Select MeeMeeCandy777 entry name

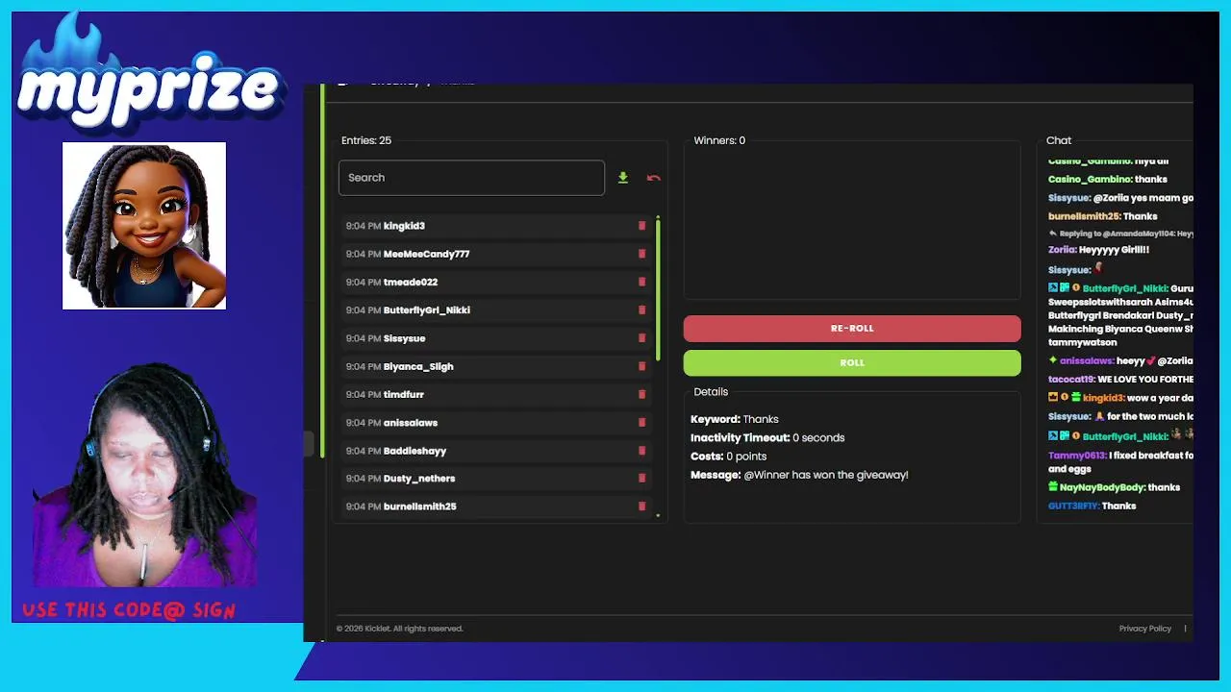426,254
